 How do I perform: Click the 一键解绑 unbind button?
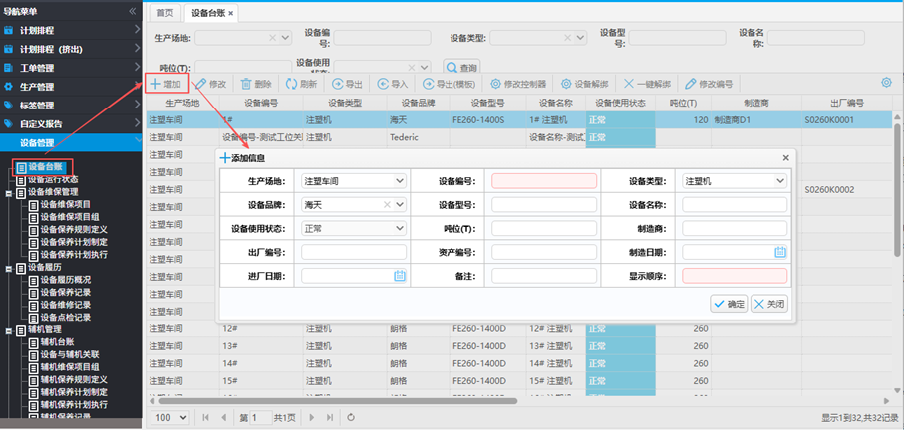click(x=647, y=85)
